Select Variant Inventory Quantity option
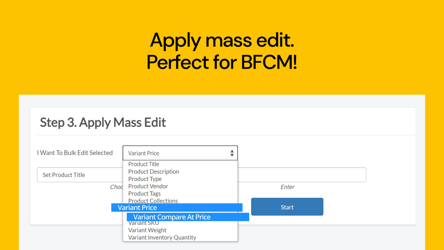This screenshot has height=250, width=444. [x=162, y=237]
